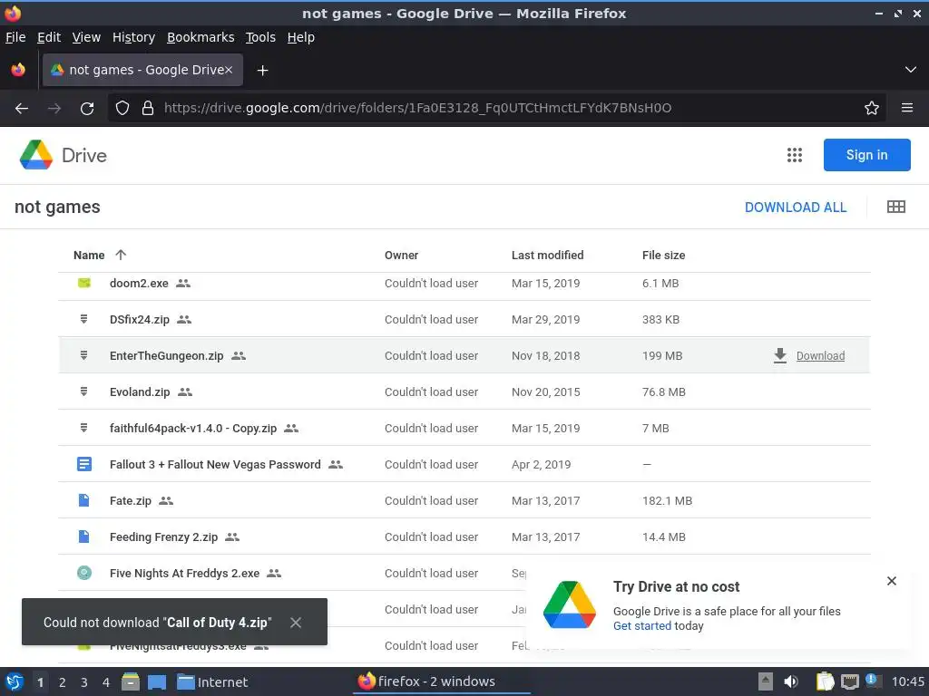Screen dimensions: 929x696
Task: Sort by the Name column header
Action: point(89,255)
